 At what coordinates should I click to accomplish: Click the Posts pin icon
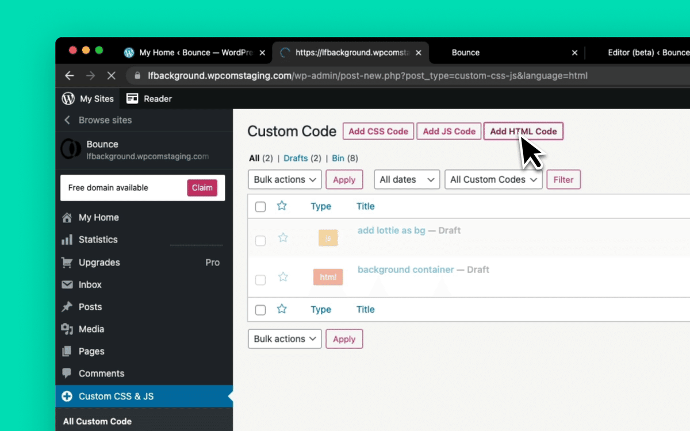pos(67,307)
